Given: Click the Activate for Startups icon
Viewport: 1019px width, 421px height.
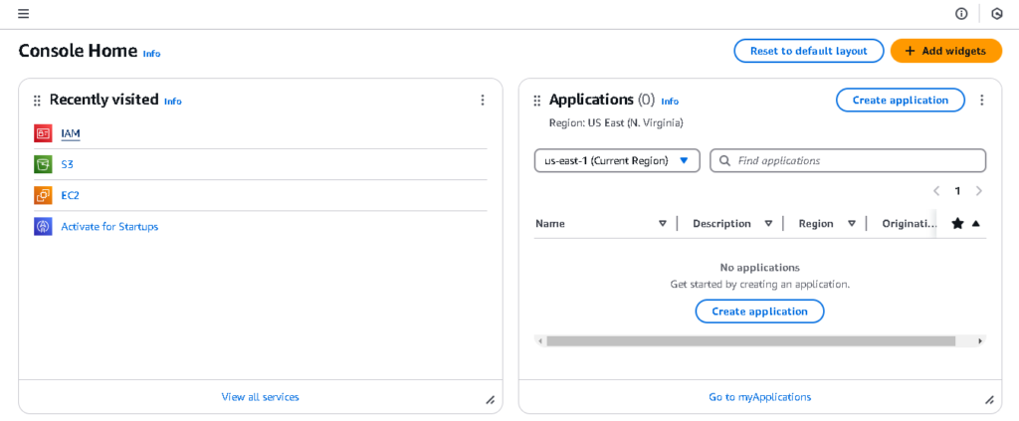Looking at the screenshot, I should click(43, 227).
